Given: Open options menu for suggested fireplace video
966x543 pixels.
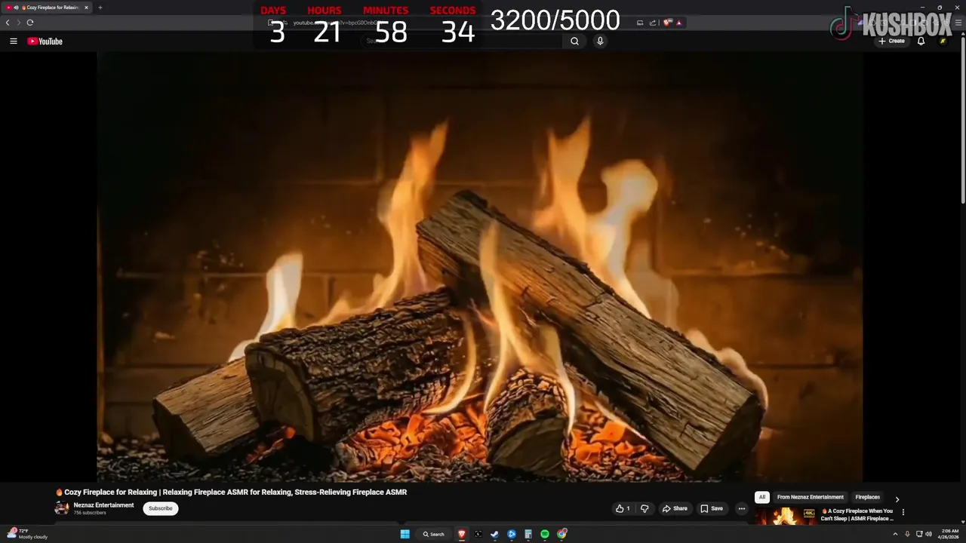Looking at the screenshot, I should point(903,512).
